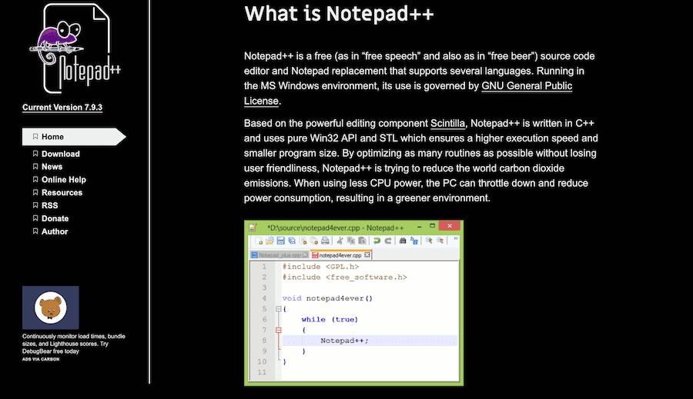Viewport: 693px width, 399px height.
Task: Switch to the Notepad_plus.cpp editor tab
Action: pyautogui.click(x=279, y=254)
